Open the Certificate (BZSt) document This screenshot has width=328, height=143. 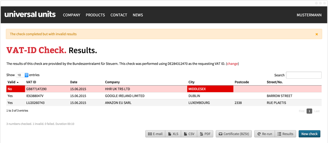234,134
